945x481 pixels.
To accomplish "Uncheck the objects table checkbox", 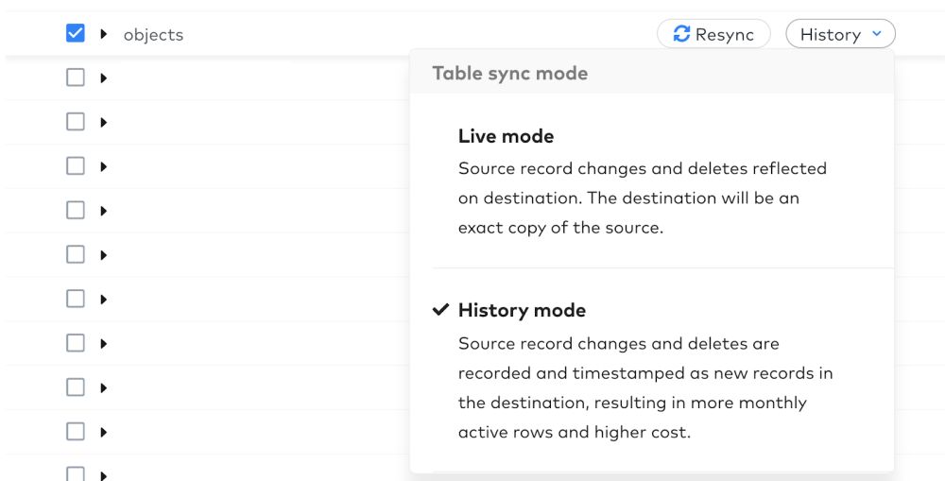I will point(76,33).
